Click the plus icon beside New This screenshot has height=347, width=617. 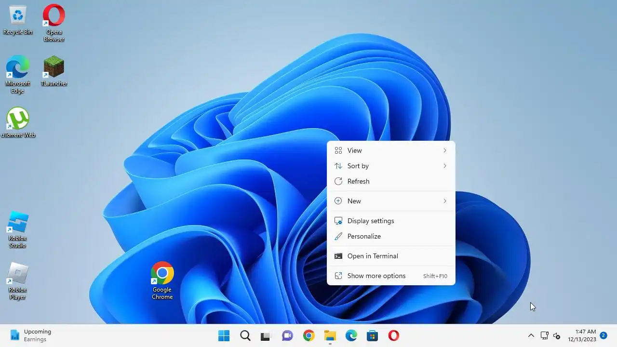pos(338,201)
